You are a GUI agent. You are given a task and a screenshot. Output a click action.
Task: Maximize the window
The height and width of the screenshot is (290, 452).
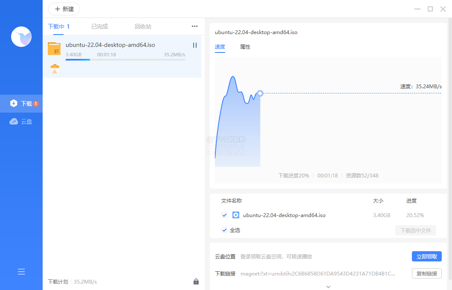[430, 9]
